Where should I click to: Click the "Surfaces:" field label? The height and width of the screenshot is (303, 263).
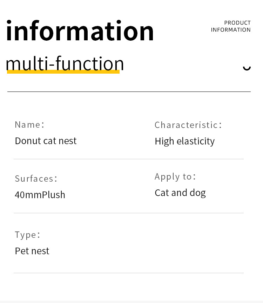click(36, 179)
